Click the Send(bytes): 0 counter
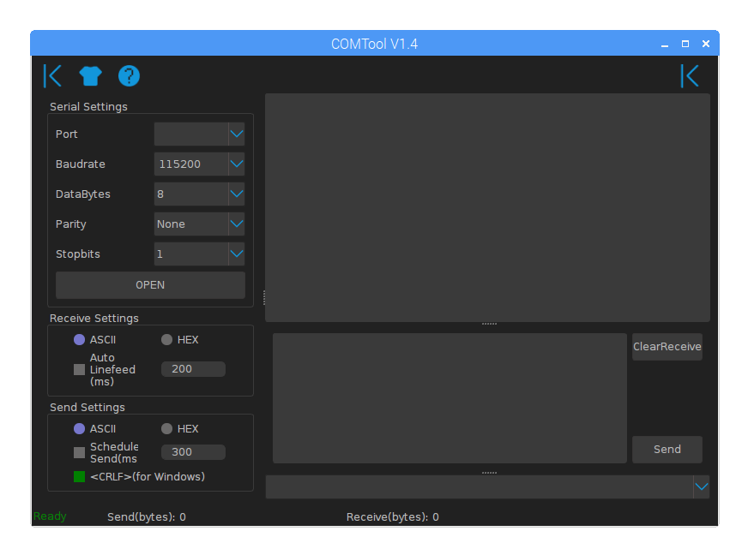742x543 pixels. point(146,517)
